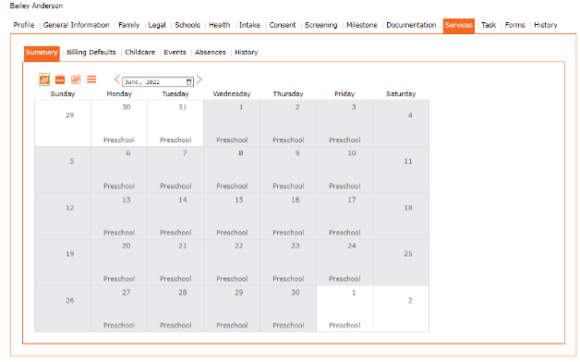Click Preschool entry on Wednesday June 1
Viewport: 580px width, 362px height.
[x=232, y=139]
